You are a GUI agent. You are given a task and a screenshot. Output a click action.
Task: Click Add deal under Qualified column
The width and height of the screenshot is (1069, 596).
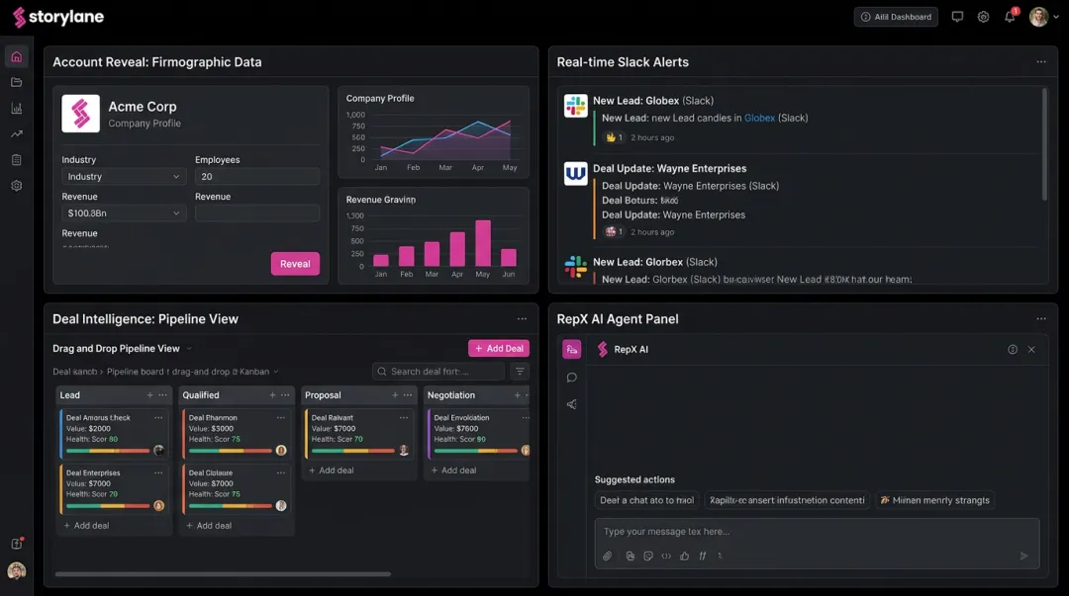209,526
